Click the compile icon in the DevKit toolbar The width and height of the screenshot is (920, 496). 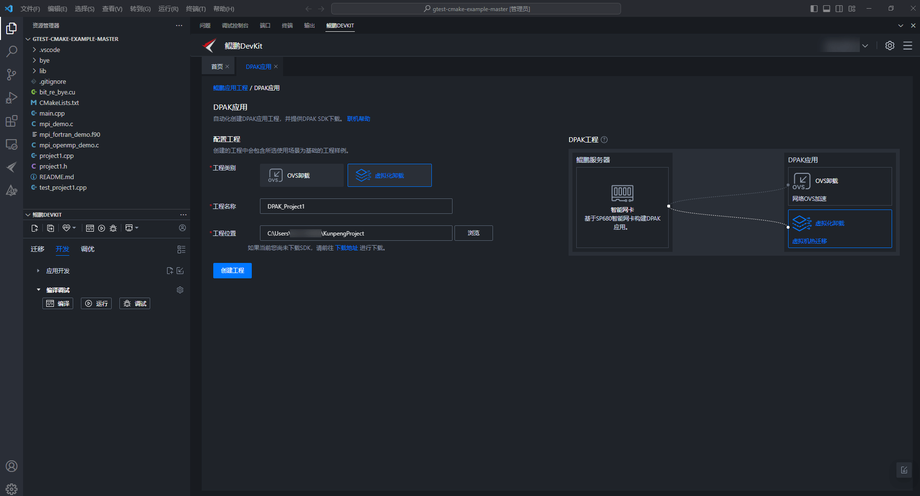coord(90,228)
